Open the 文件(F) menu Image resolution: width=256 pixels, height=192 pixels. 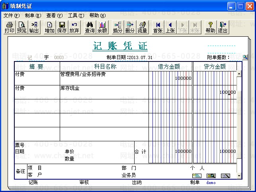pos(12,16)
